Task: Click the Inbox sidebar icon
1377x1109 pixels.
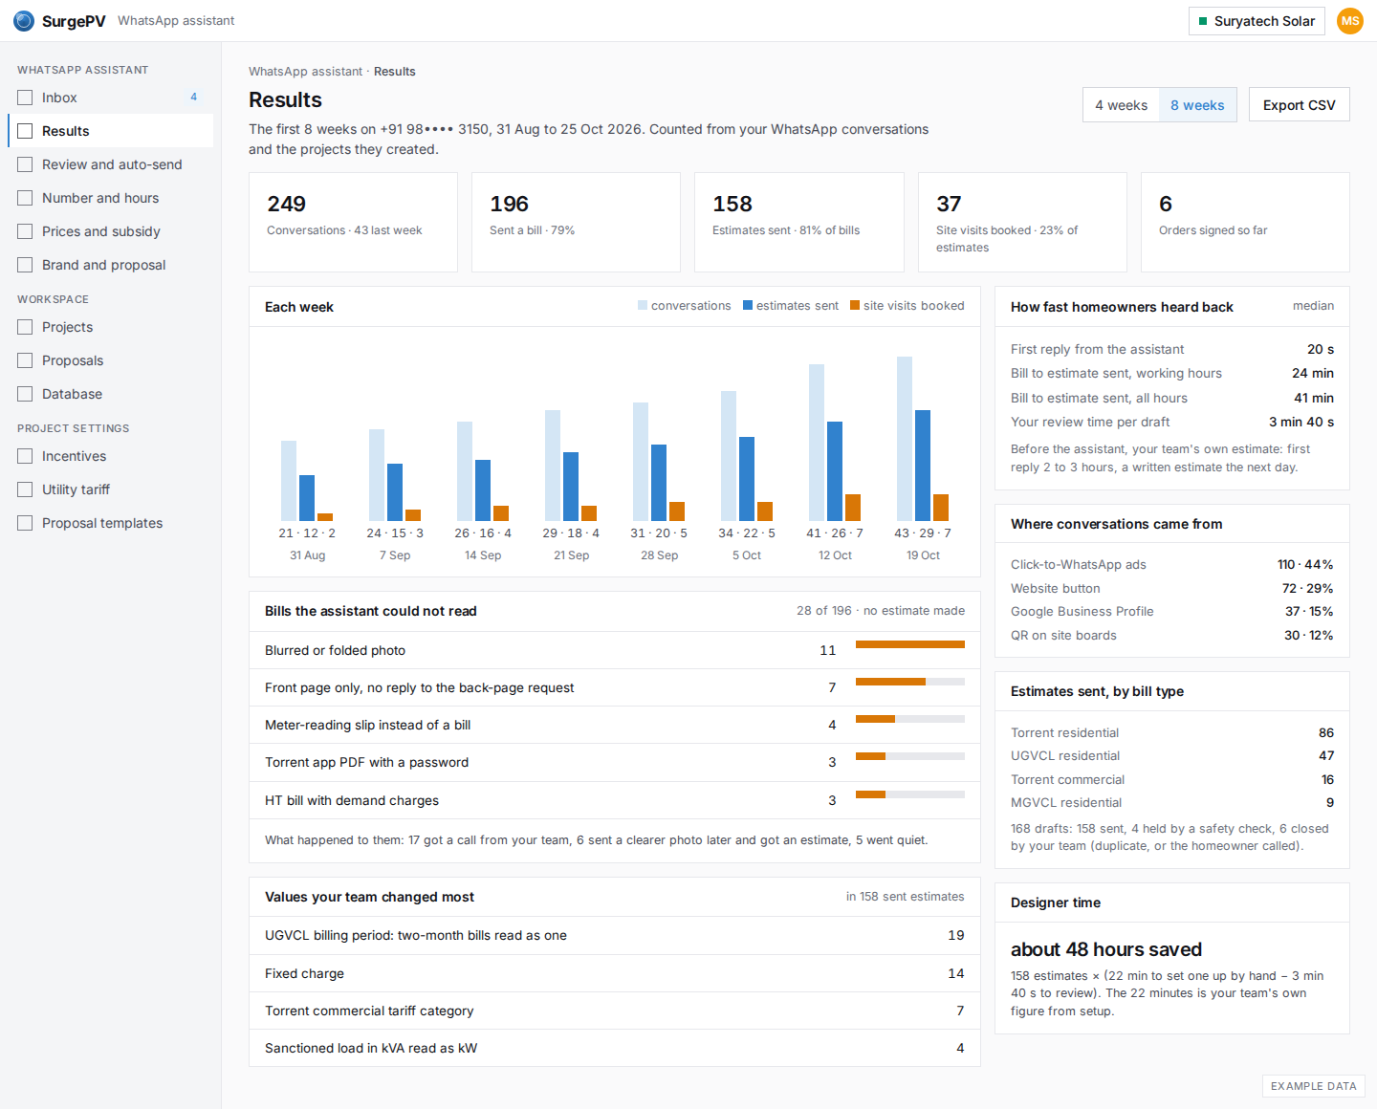Action: (x=25, y=98)
